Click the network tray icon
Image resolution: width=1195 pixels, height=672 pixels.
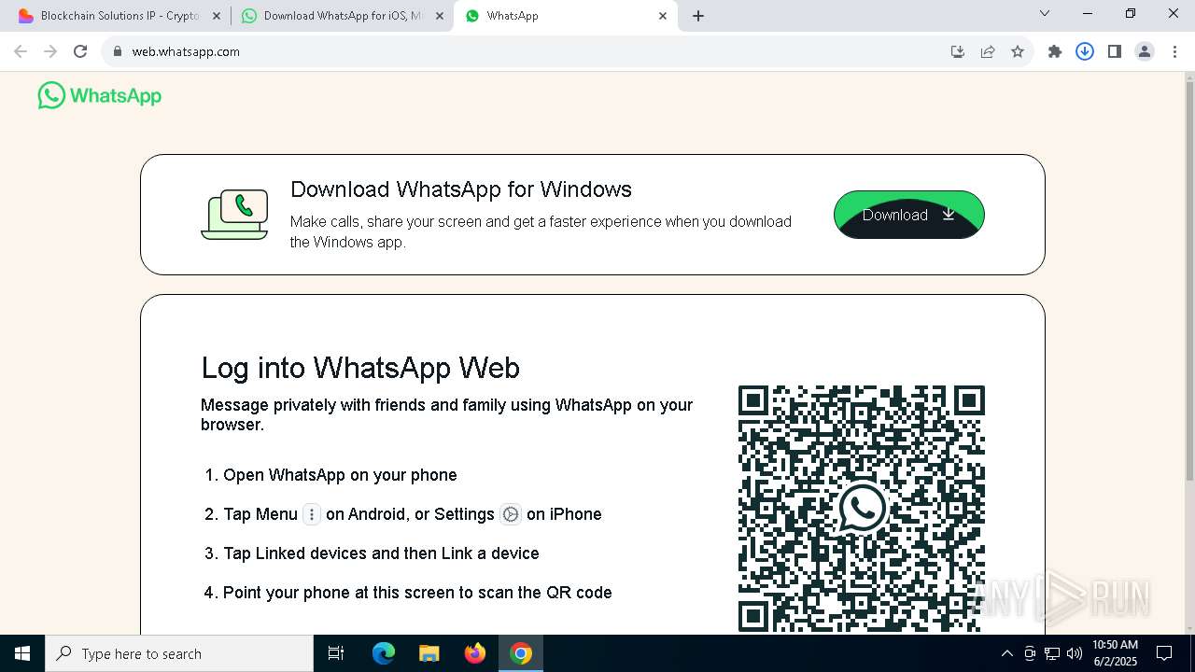pos(1052,653)
